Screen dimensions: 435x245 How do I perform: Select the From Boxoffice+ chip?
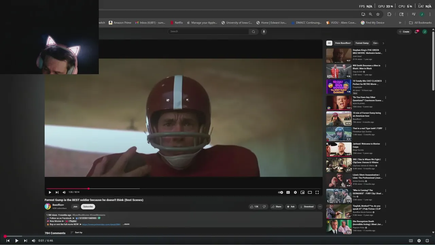pos(343,43)
